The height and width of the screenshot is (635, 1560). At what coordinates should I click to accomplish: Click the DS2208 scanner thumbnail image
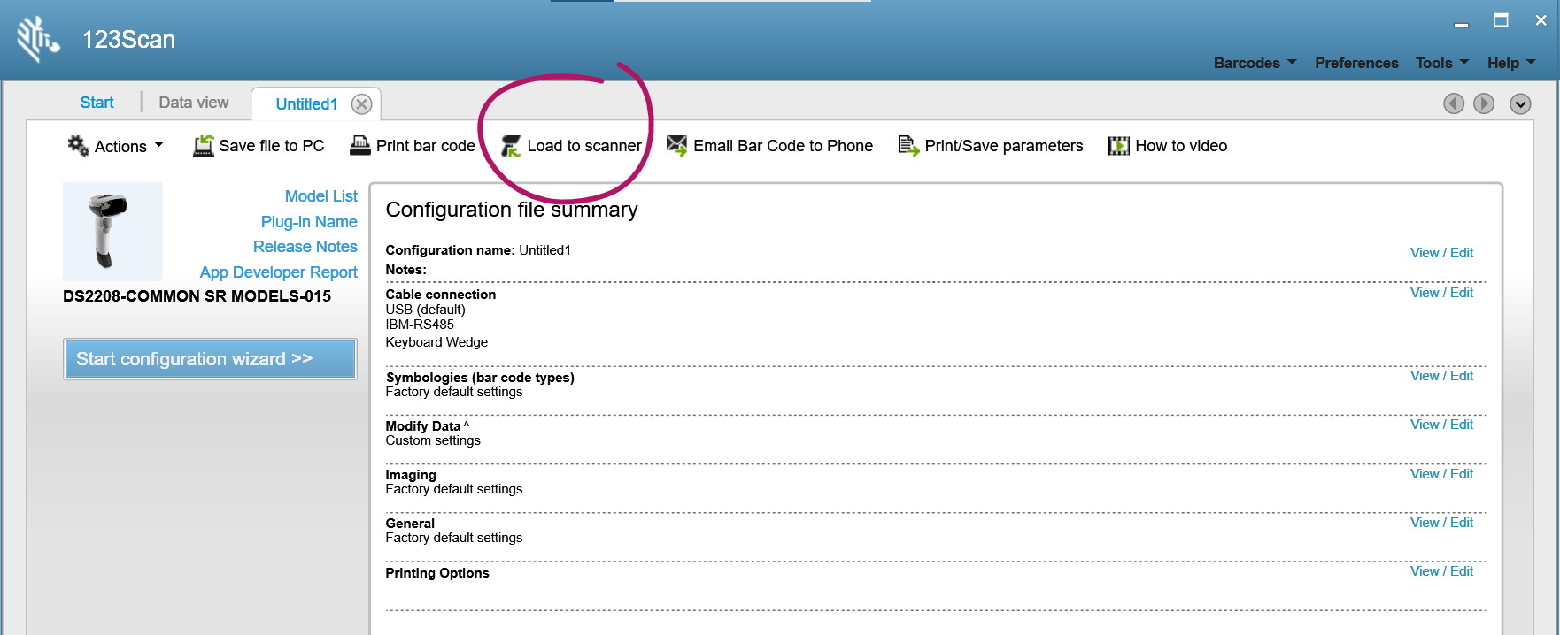[x=112, y=232]
